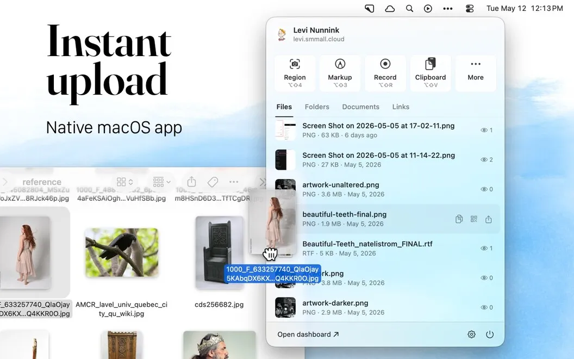Open the Finder toolbar more actions icon
This screenshot has width=574, height=359.
tap(234, 182)
